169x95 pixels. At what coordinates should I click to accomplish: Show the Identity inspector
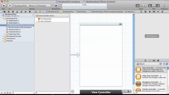click(150, 12)
